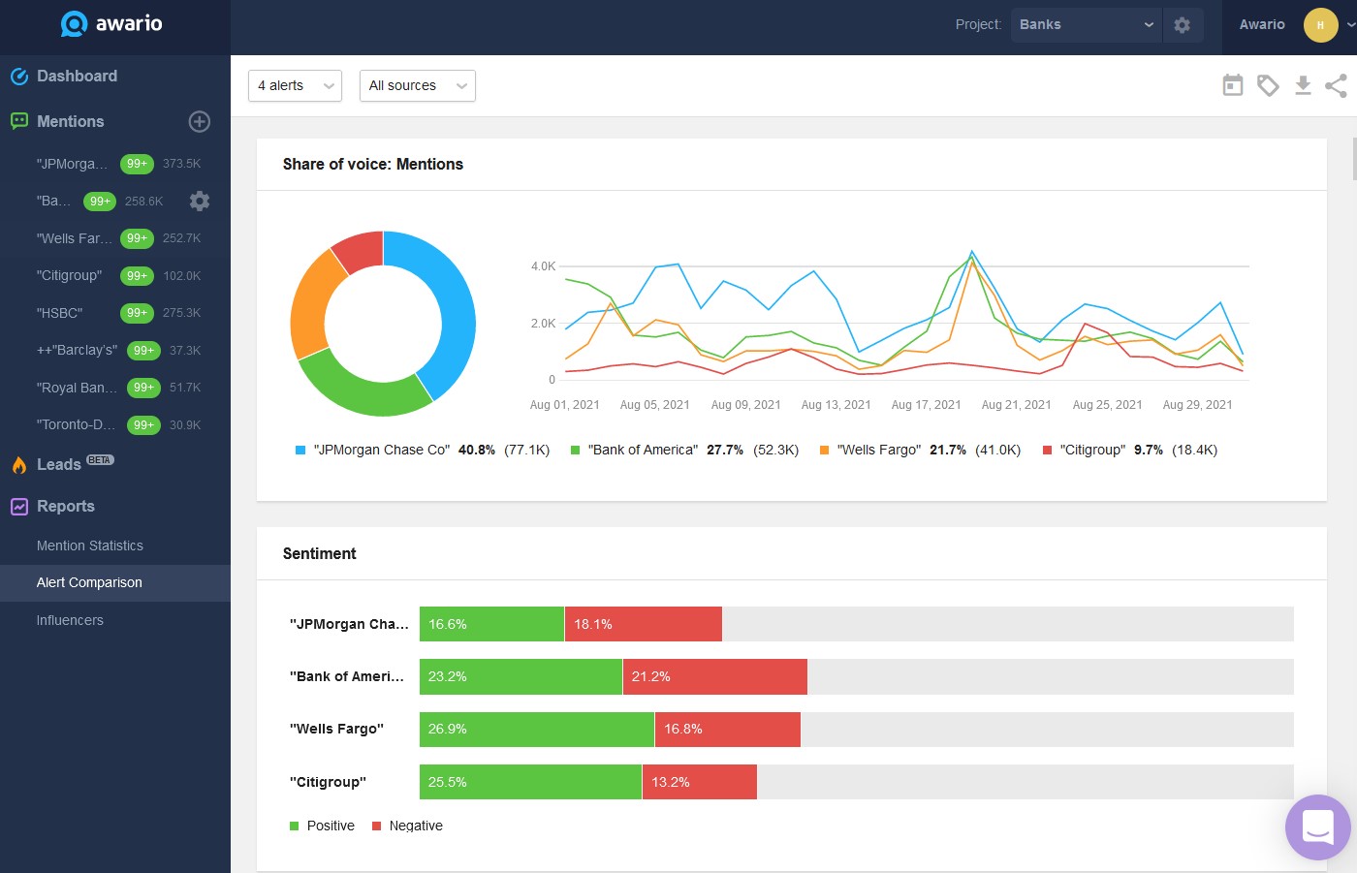Open Mentions section in sidebar

[x=70, y=121]
